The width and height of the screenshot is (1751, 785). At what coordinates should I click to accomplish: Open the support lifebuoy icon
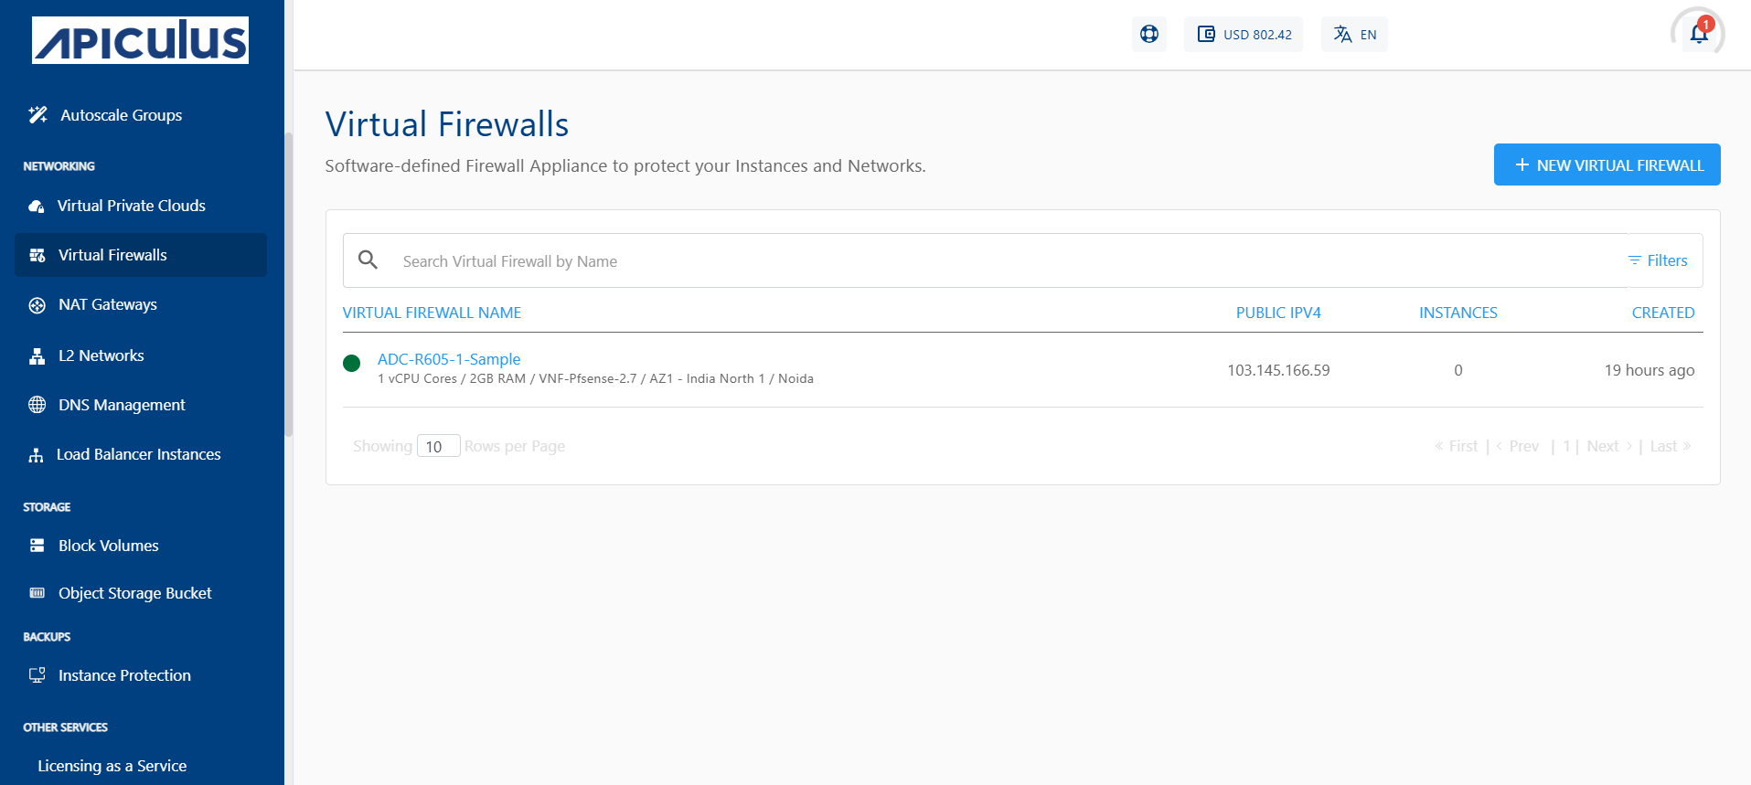tap(1149, 34)
